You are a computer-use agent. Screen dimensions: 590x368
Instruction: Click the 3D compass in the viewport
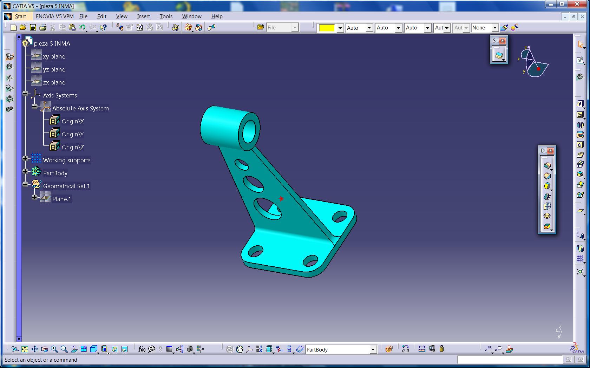pyautogui.click(x=533, y=62)
